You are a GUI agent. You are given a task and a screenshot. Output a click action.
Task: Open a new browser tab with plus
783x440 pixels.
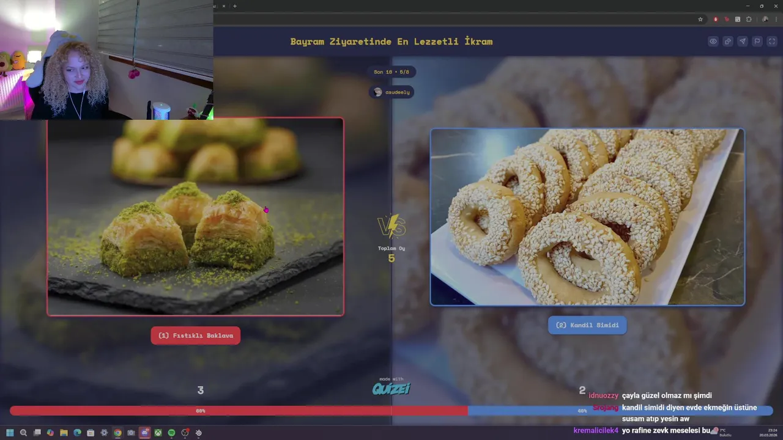pos(235,6)
